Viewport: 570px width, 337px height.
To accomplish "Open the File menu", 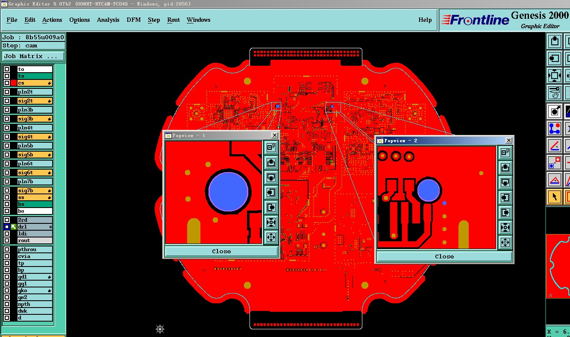I will [x=12, y=20].
